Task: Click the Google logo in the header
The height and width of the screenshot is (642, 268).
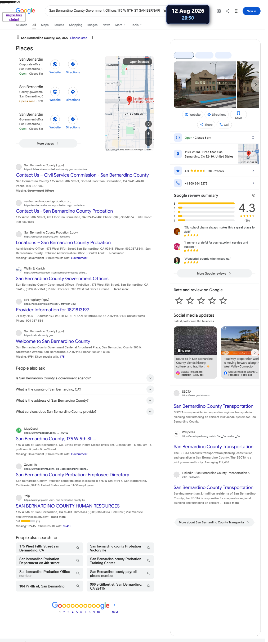Action: pos(25,11)
